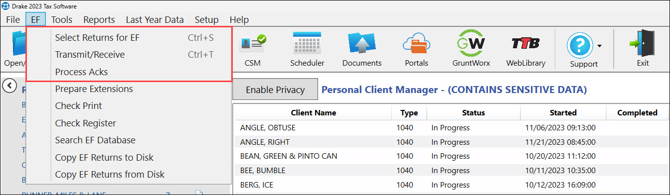Open the Tools menu

click(x=62, y=20)
